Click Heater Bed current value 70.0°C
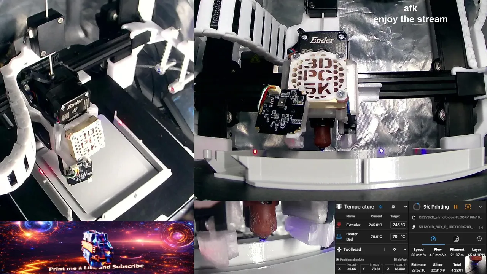This screenshot has height=274, width=487. click(x=376, y=236)
